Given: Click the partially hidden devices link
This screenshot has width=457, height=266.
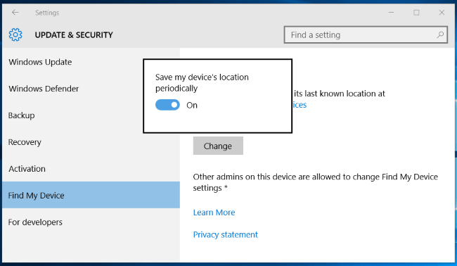Looking at the screenshot, I should [x=300, y=105].
